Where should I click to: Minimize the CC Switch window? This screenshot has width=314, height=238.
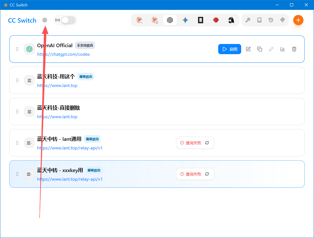pyautogui.click(x=277, y=5)
